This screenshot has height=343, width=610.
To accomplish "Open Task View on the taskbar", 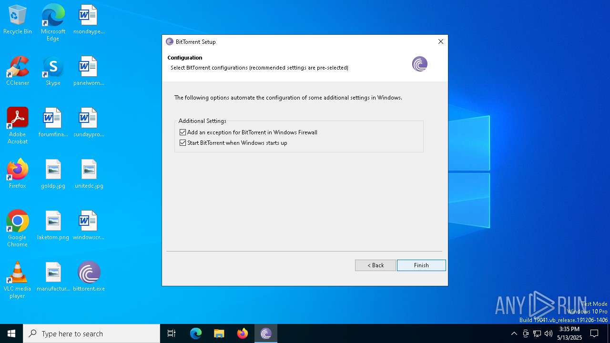I will 172,333.
